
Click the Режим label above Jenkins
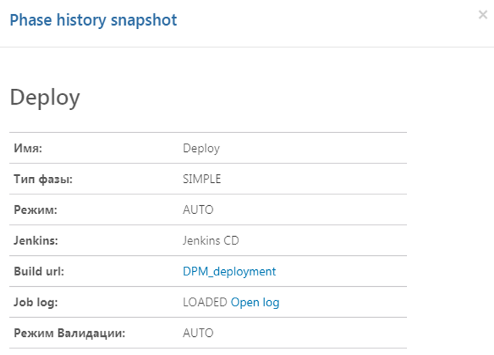pos(35,210)
